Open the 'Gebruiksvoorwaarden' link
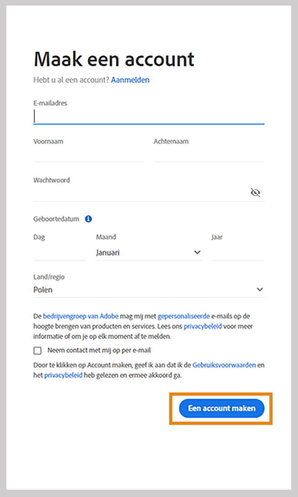Screen dimensions: 298x497 (x=225, y=365)
